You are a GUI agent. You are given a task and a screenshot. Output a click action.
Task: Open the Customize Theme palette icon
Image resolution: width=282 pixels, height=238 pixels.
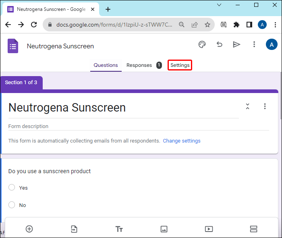202,44
